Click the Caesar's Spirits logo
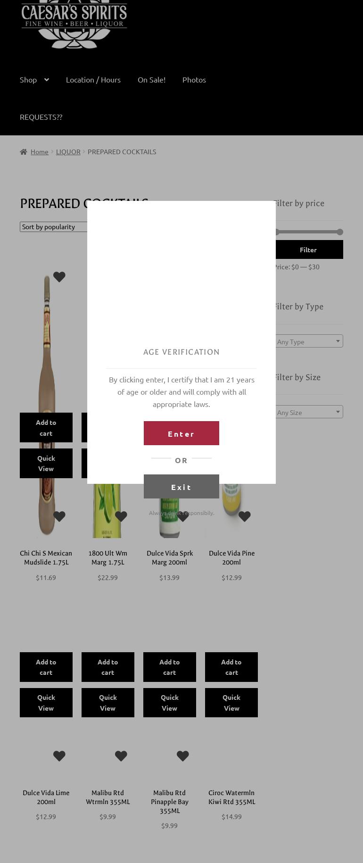The image size is (363, 863). tap(74, 24)
